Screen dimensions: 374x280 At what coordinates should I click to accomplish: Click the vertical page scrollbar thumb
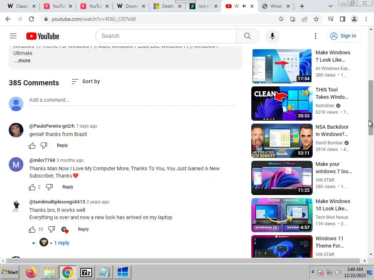tap(371, 108)
